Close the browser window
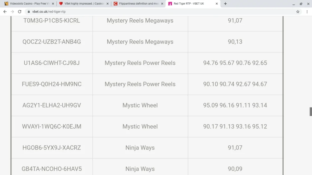This screenshot has height=175, width=312. (308, 4)
